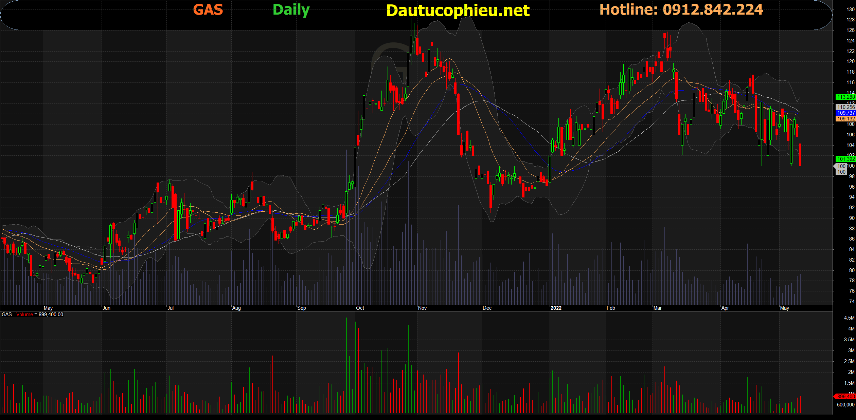Click the 4.5M level on the volume scale
The height and width of the screenshot is (420, 856).
click(x=849, y=318)
